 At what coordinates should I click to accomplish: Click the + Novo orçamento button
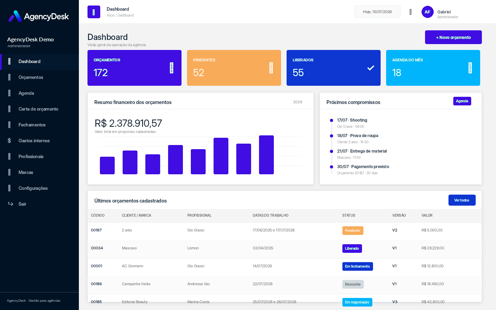tap(453, 37)
